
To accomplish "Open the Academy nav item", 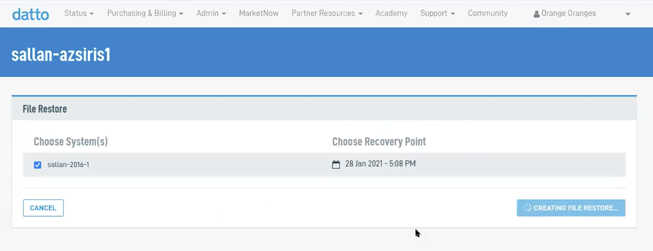I will tap(391, 13).
